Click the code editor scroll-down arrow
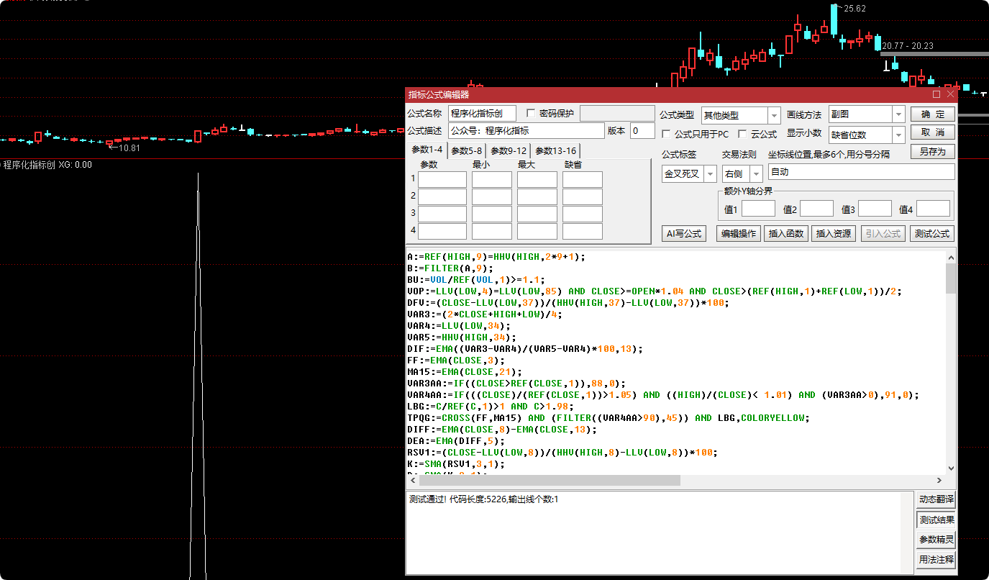Screen dimensions: 989x580 951,468
